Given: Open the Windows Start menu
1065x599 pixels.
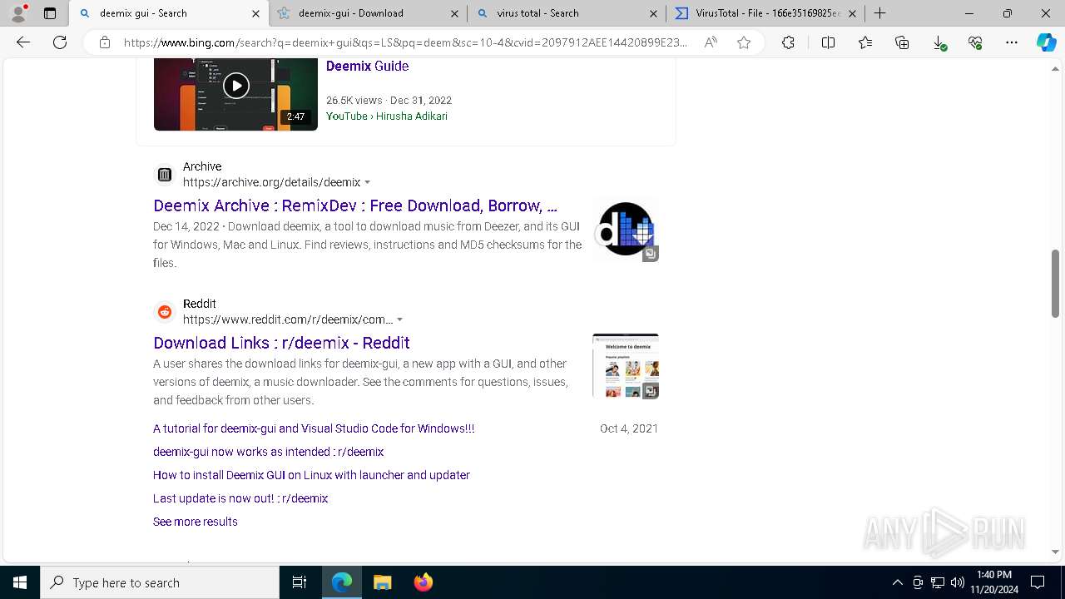Looking at the screenshot, I should pos(20,582).
